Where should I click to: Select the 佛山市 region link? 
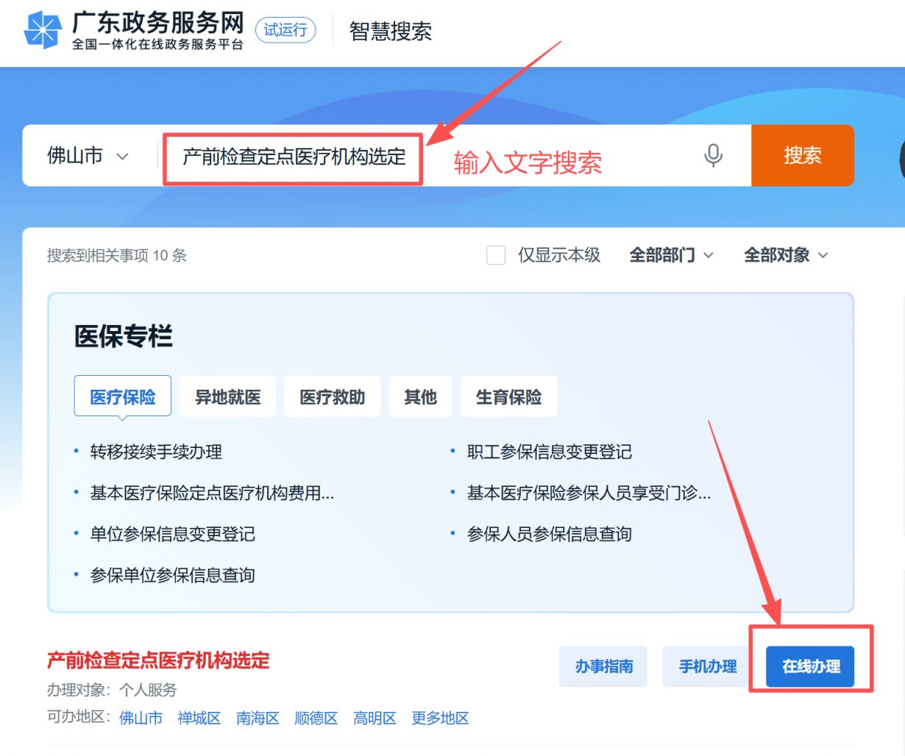point(141,718)
